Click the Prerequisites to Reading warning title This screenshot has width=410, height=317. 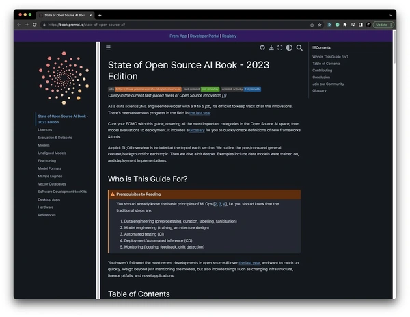pos(139,194)
